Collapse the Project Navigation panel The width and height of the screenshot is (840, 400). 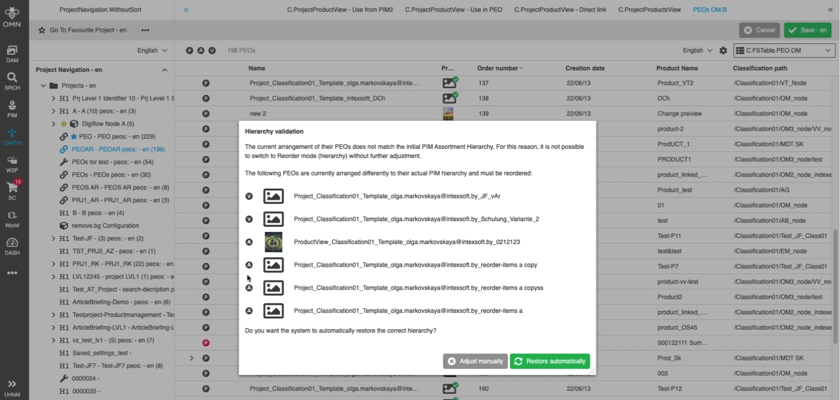(164, 70)
